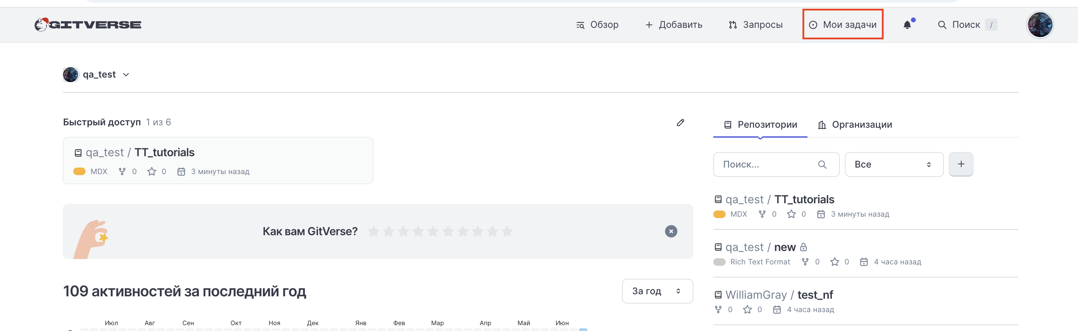Focus the repository Поиск... input field
The width and height of the screenshot is (1078, 331).
(776, 164)
